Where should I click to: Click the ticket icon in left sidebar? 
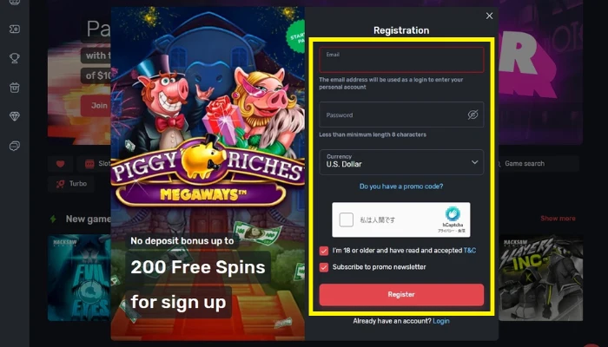coord(15,29)
